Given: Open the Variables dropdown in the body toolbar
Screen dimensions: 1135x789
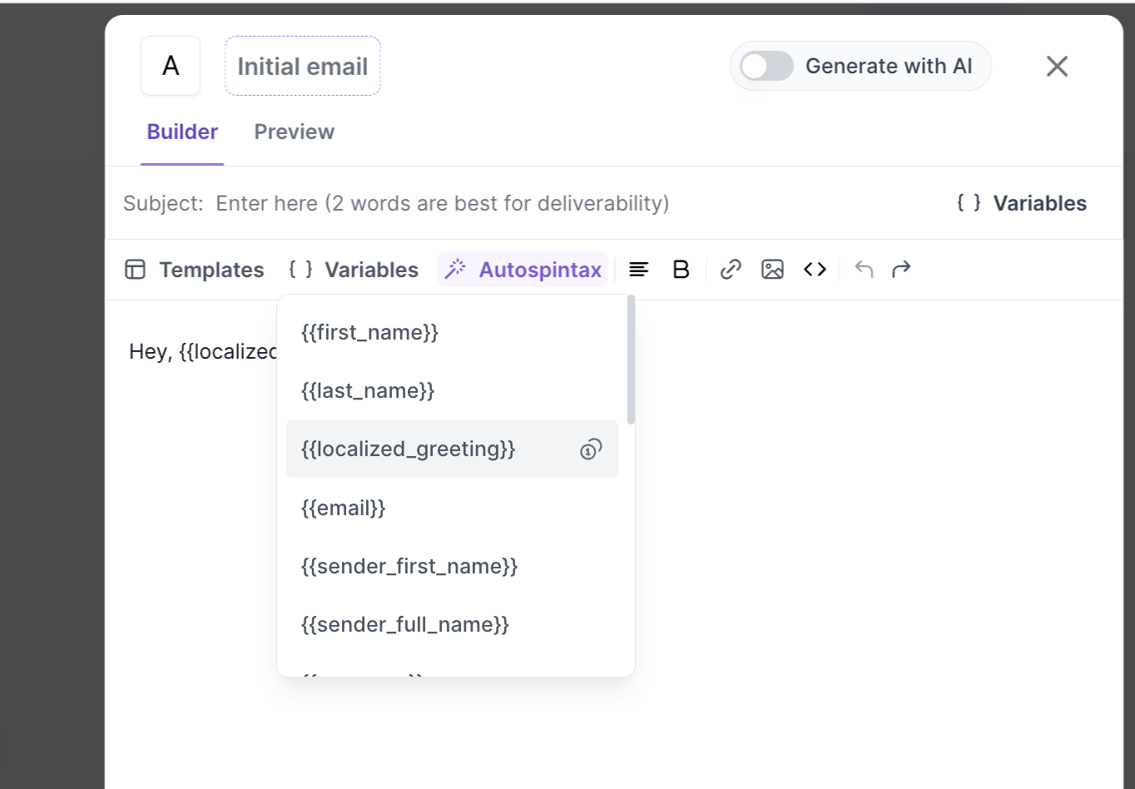Looking at the screenshot, I should 354,270.
